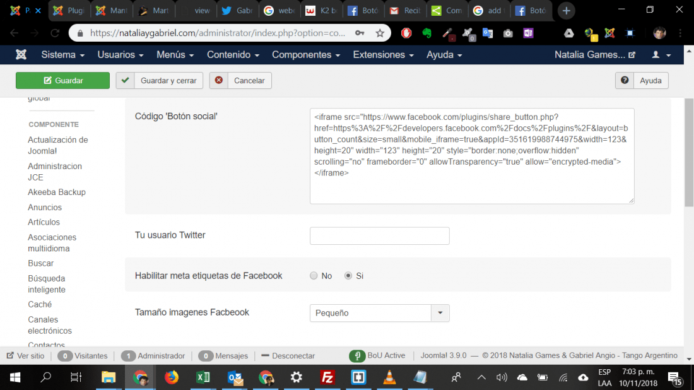The image size is (694, 390).
Task: Click the red Opera-style extension icon
Action: coord(406,33)
